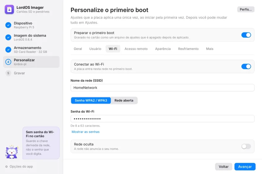Click the Armazenamento step checkmark icon
This screenshot has width=262, height=174.
pos(8,50)
